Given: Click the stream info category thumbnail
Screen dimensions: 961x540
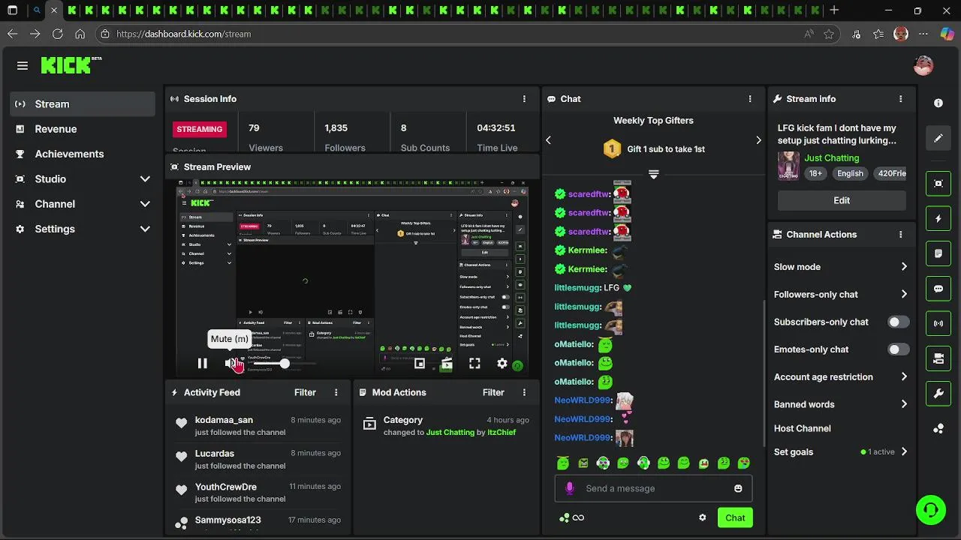Looking at the screenshot, I should [x=788, y=166].
